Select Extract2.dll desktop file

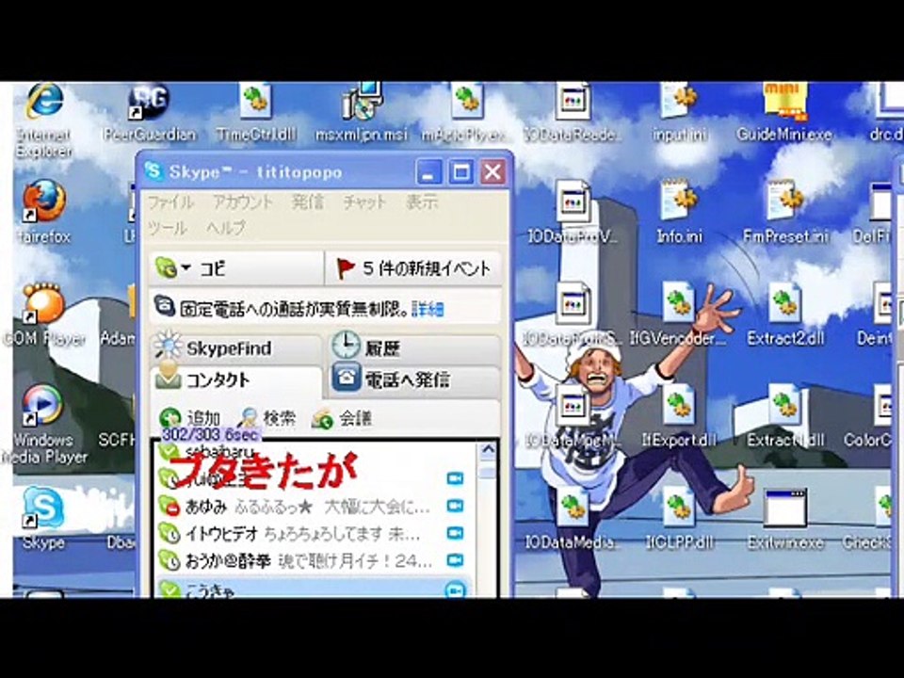(x=785, y=303)
